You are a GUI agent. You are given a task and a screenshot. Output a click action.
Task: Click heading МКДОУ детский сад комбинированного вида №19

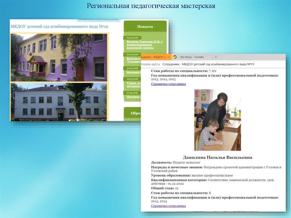(59, 26)
